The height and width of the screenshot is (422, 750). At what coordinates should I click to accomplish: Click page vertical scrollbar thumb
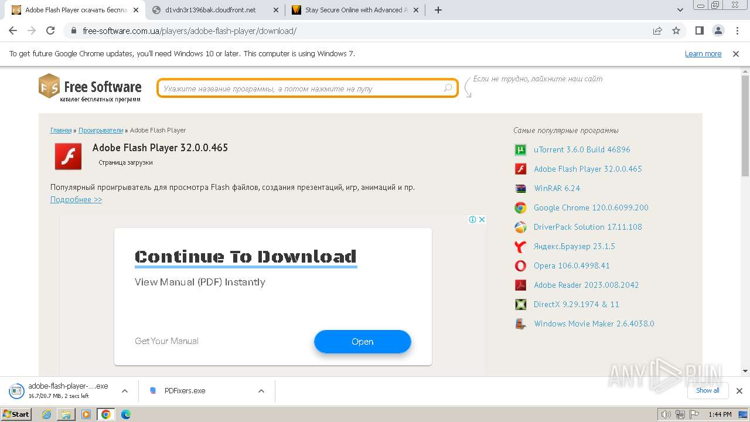[x=745, y=126]
